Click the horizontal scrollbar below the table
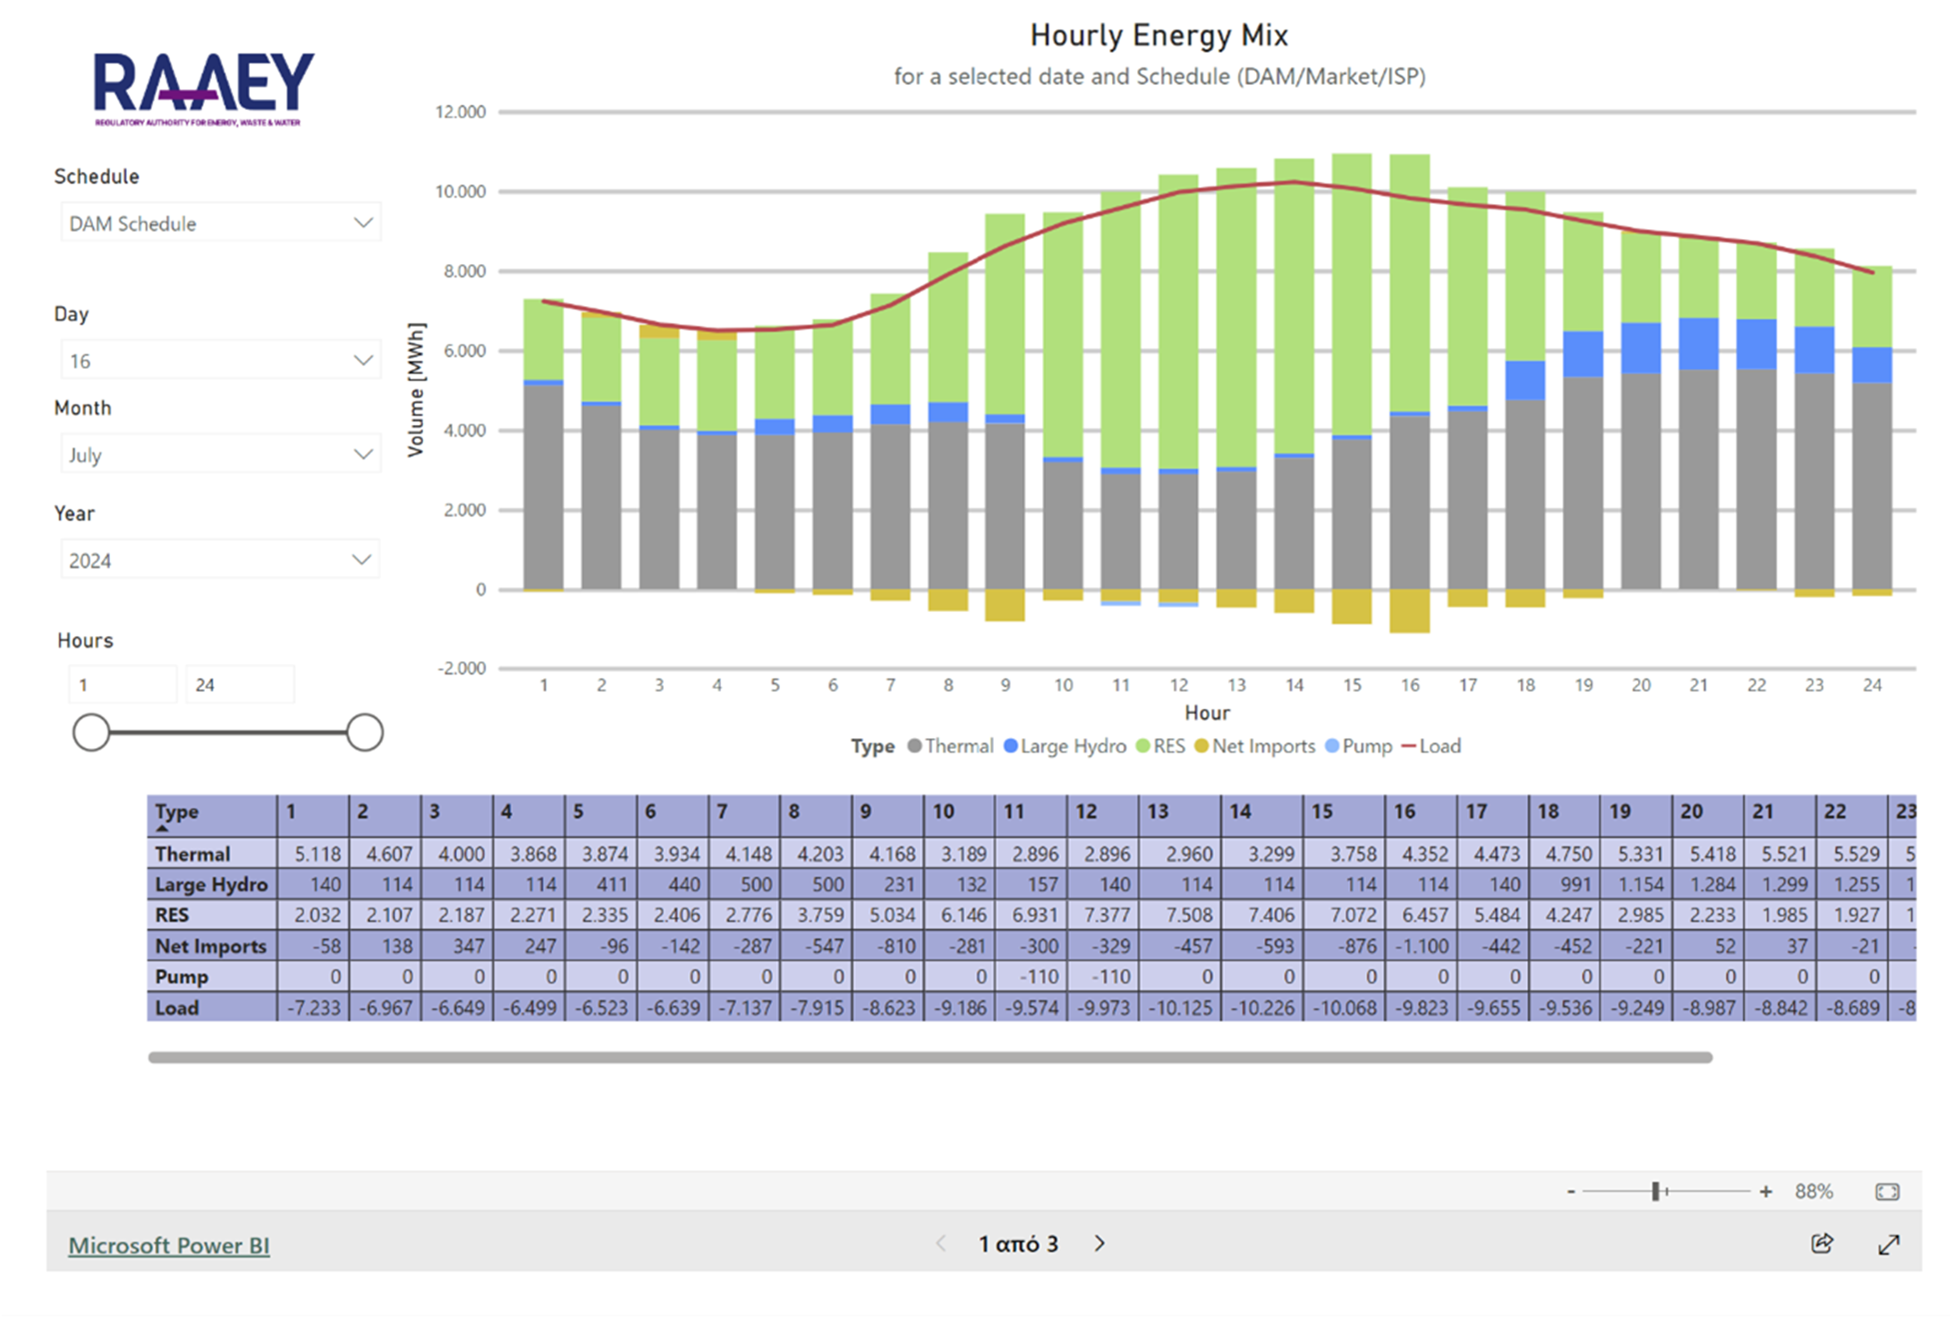 [x=930, y=1058]
